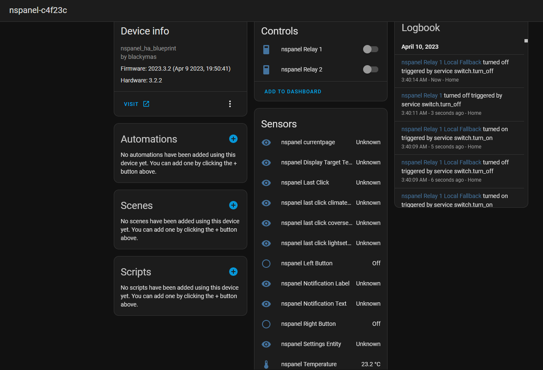Screen dimensions: 543x370
Task: Open the nspanel Relay 1 link in Logbook
Action: [x=422, y=95]
